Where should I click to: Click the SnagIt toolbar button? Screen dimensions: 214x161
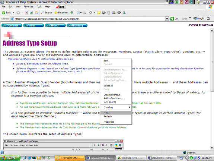click(199, 19)
